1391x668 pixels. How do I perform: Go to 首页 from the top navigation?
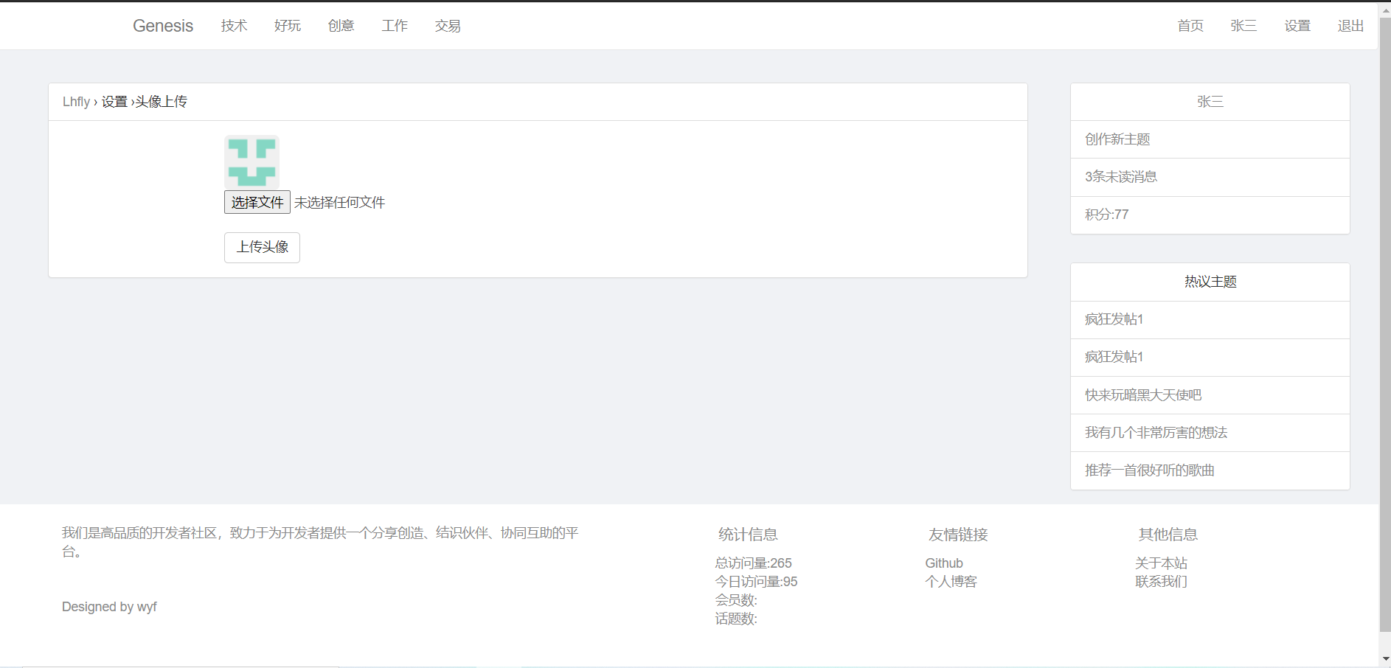(1190, 26)
